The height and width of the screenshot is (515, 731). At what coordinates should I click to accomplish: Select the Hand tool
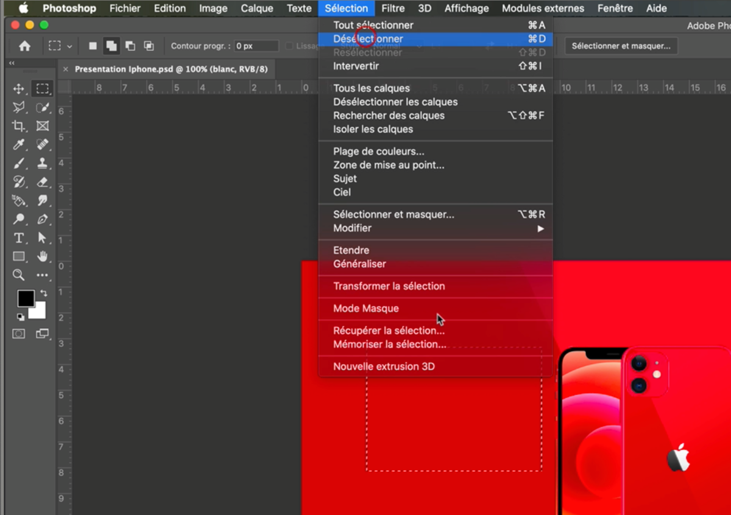(x=42, y=256)
